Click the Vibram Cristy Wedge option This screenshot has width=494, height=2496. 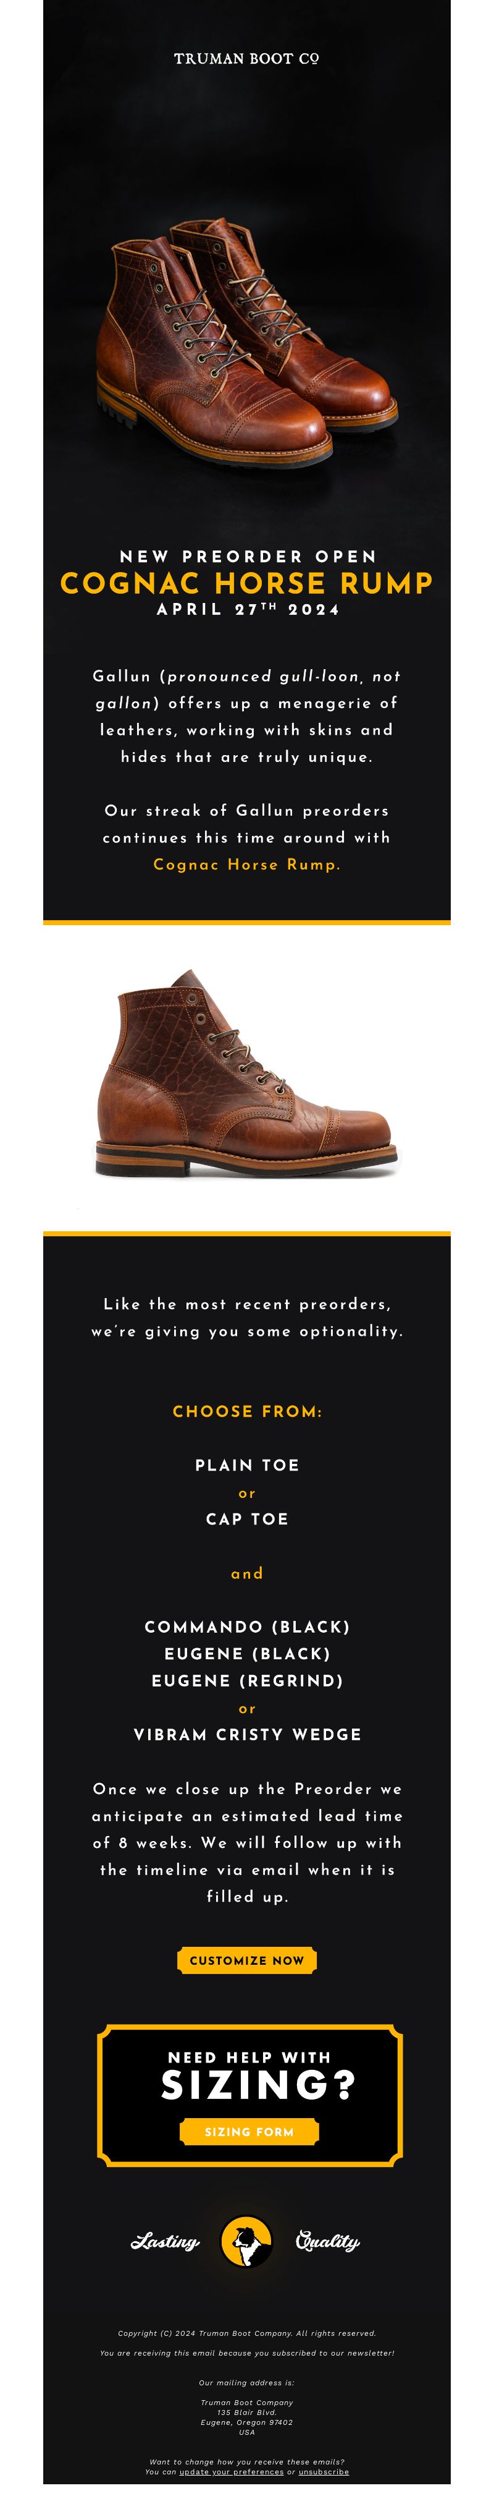(x=246, y=1733)
